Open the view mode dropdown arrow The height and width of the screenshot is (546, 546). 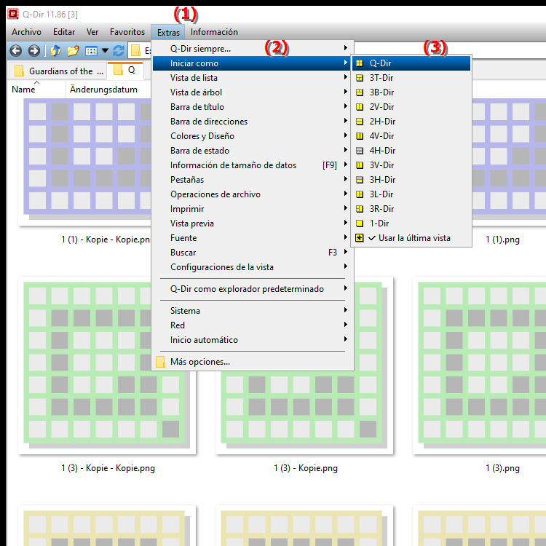105,51
